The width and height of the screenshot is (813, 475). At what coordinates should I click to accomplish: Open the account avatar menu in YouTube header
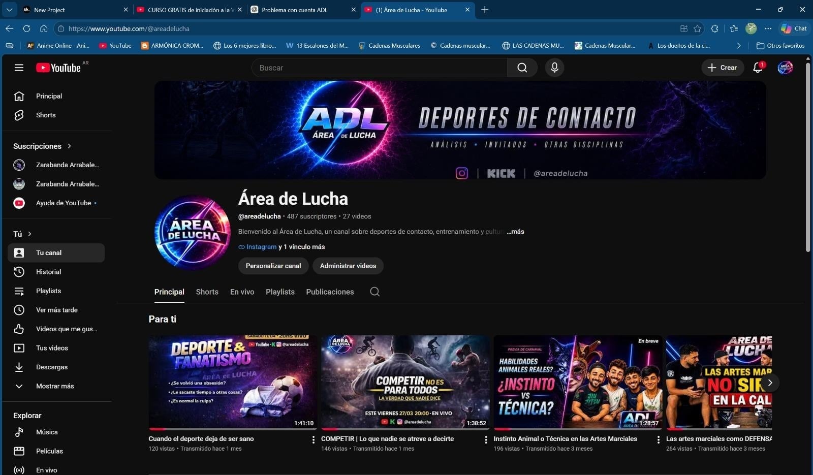tap(785, 68)
